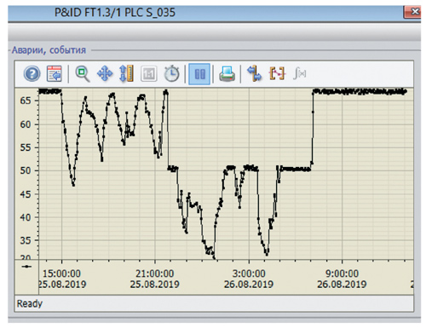Select the magnifier zoom tool
The width and height of the screenshot is (426, 328).
83,74
